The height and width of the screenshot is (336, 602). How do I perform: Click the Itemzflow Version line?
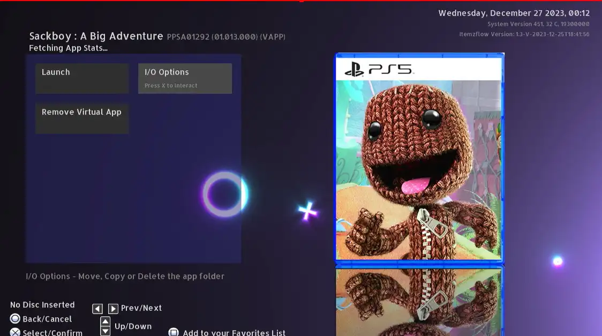coord(524,34)
